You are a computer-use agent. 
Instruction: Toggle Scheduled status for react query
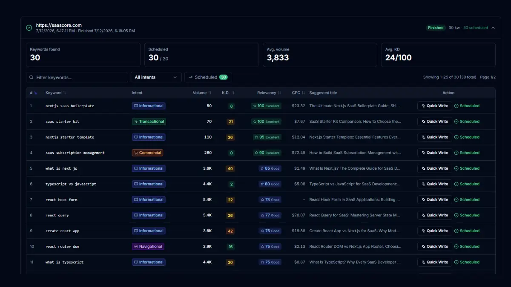(467, 215)
